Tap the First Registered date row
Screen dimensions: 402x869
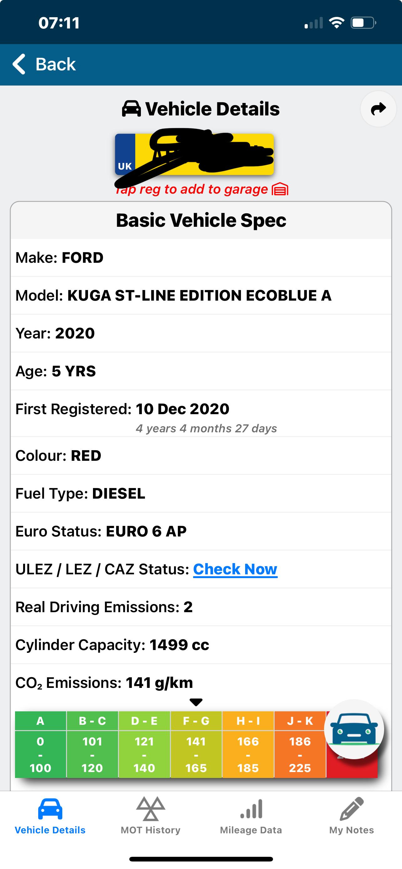[201, 414]
